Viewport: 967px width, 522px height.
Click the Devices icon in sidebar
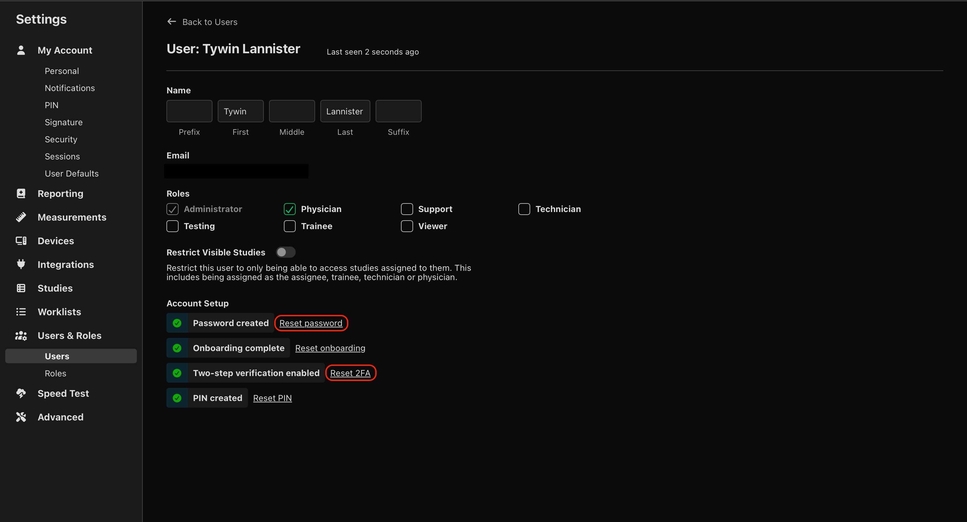(x=21, y=241)
